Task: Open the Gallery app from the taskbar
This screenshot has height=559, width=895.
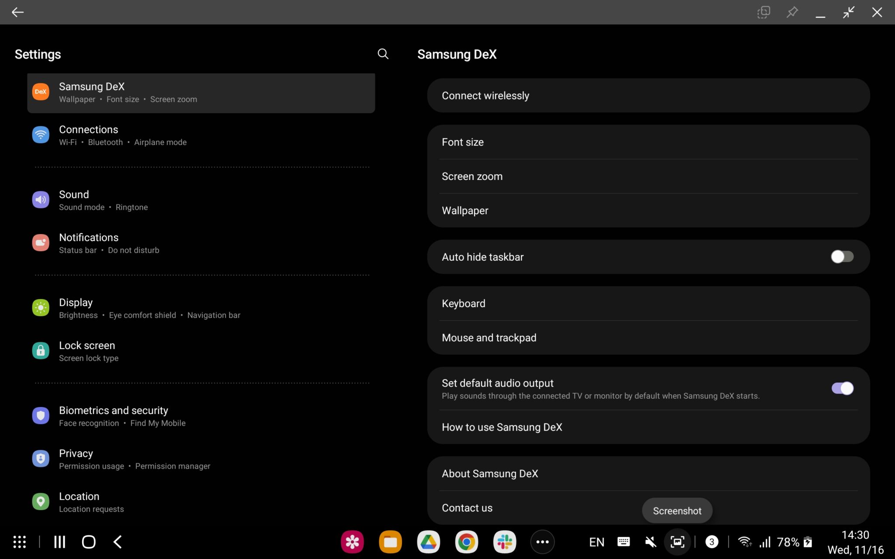Action: coord(352,542)
